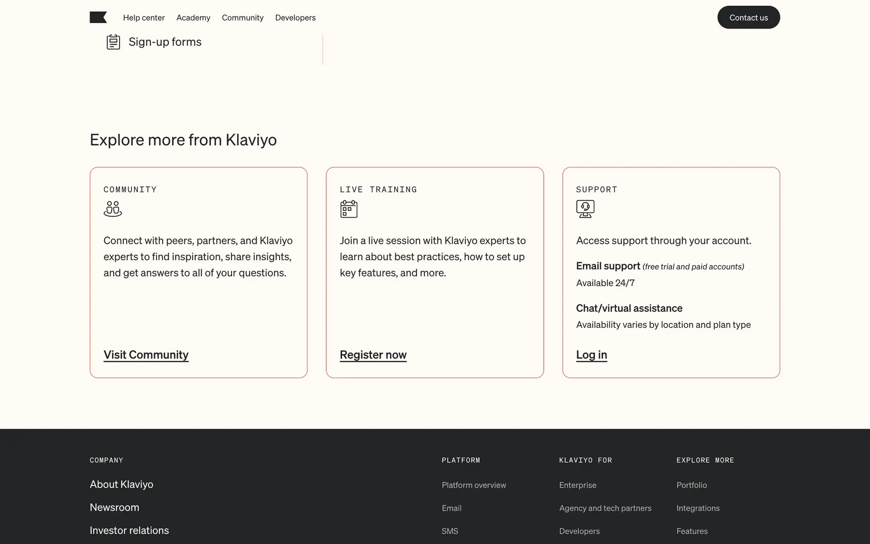This screenshot has width=870, height=544.
Task: Open About Klaviyo footer link
Action: 121,484
